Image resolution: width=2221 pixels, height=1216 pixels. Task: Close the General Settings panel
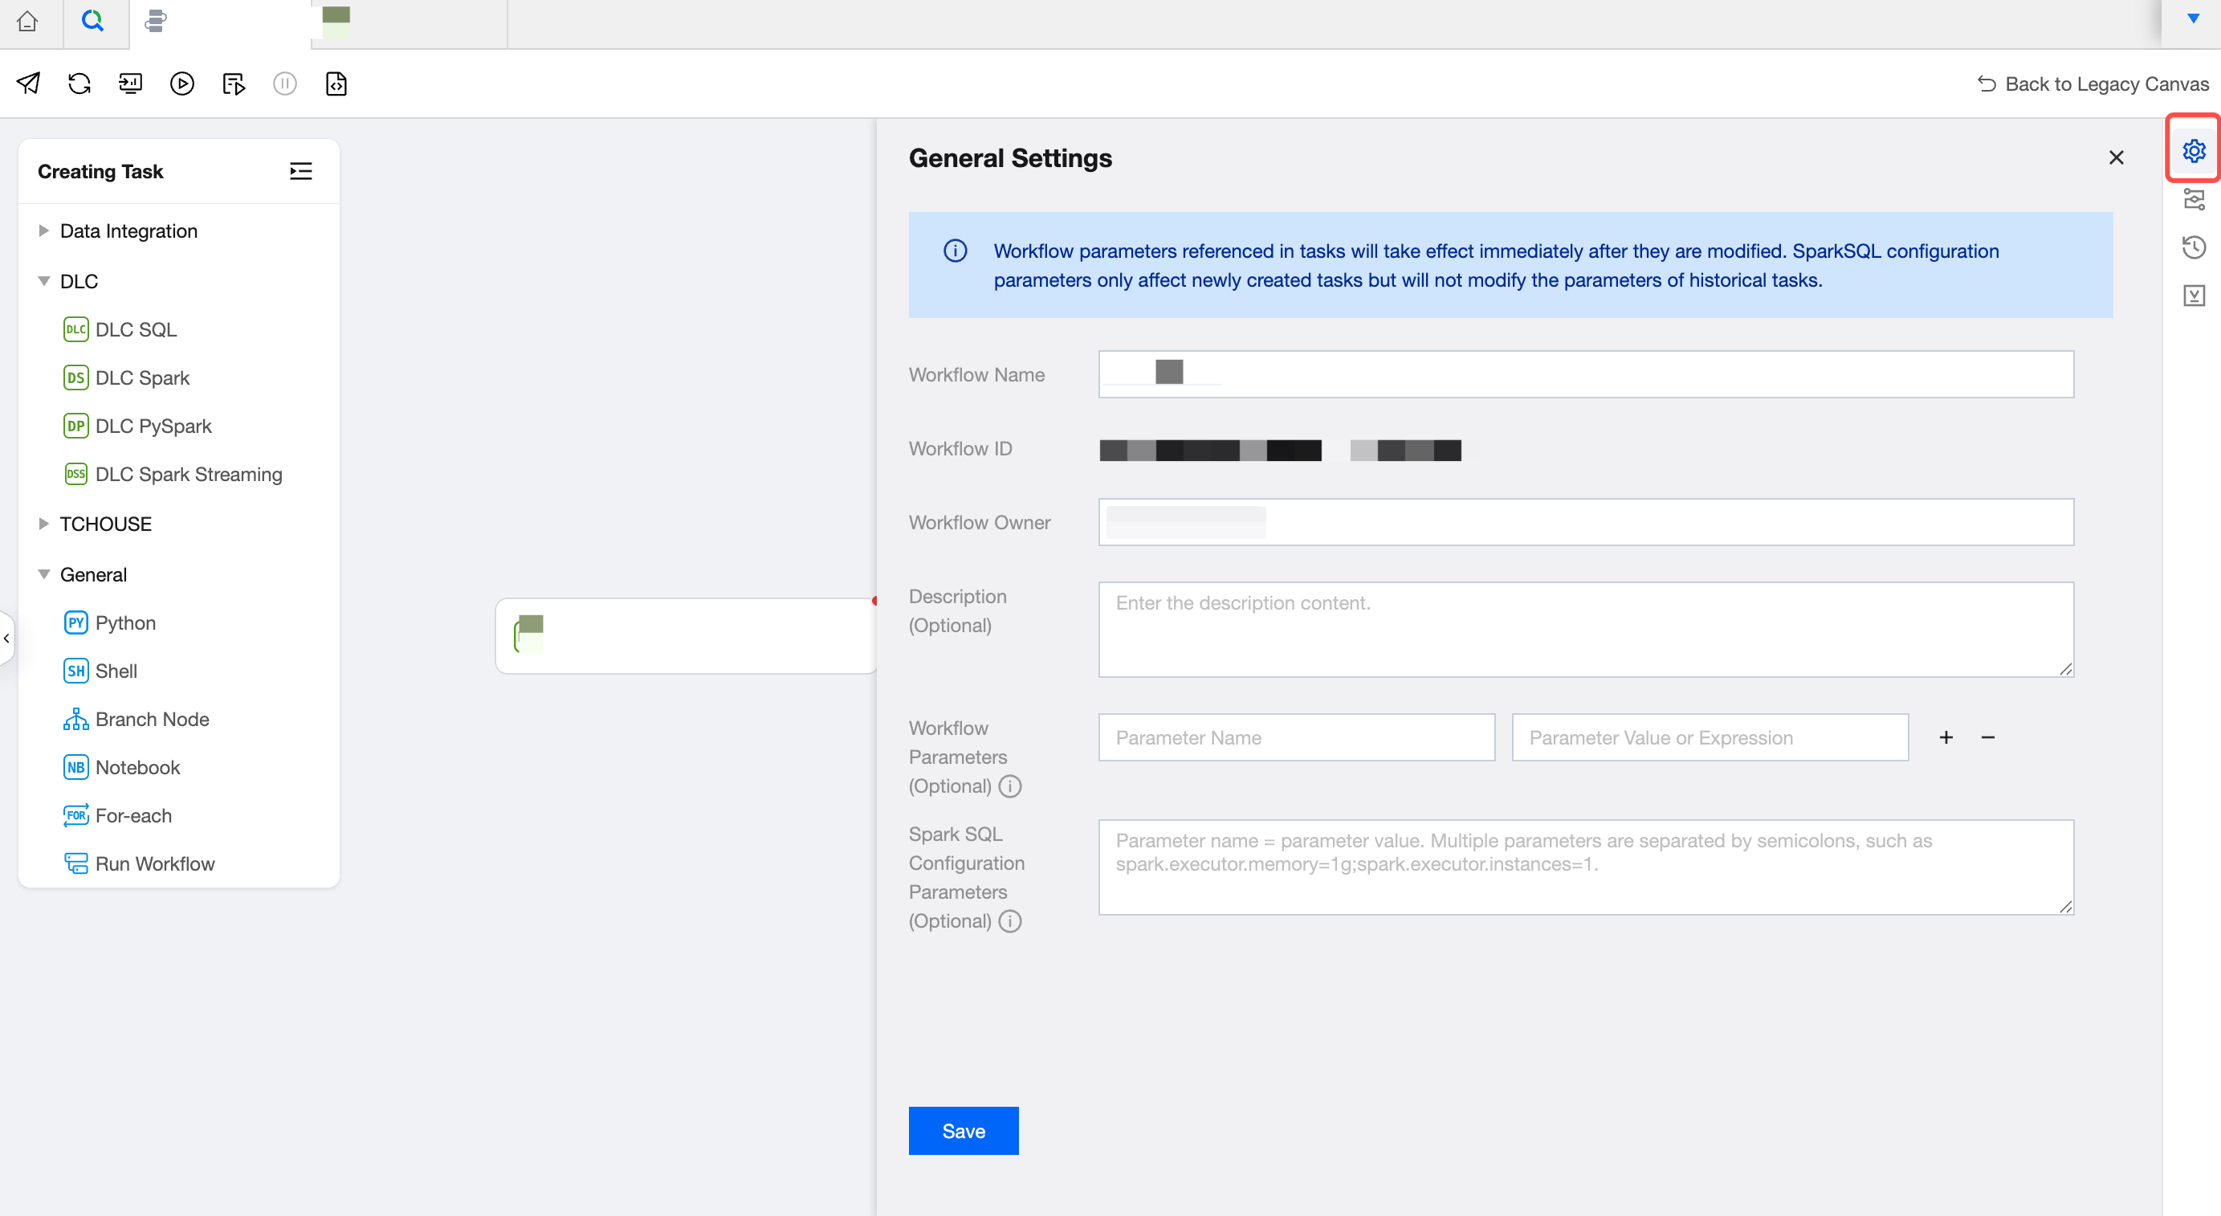[2116, 157]
